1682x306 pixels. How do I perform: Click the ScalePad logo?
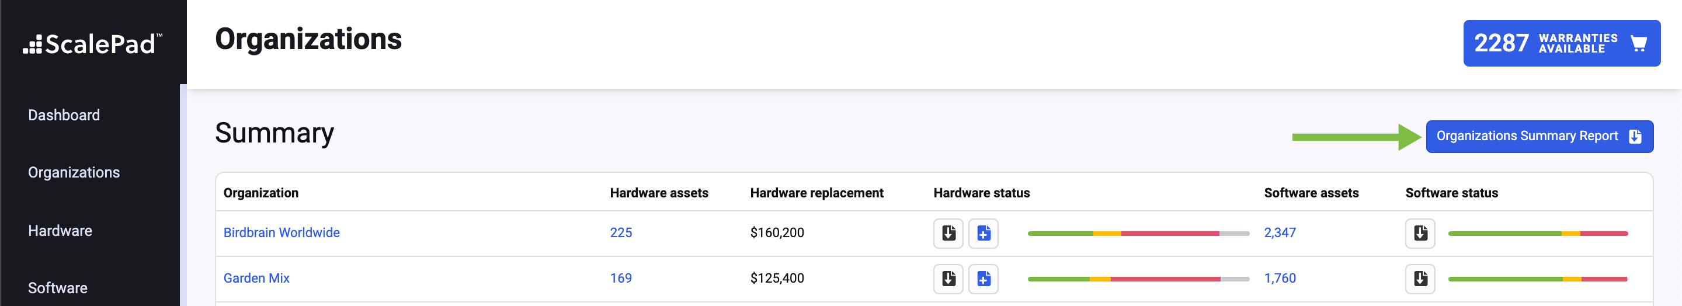coord(93,44)
